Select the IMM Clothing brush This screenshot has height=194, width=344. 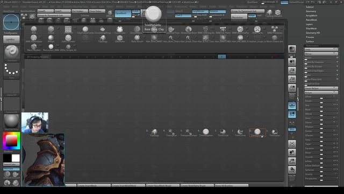pyautogui.click(x=205, y=30)
